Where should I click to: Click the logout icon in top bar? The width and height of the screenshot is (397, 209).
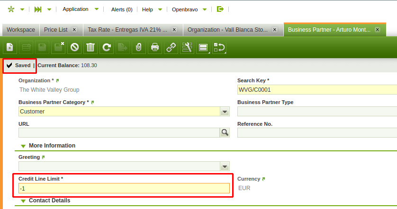pyautogui.click(x=220, y=9)
